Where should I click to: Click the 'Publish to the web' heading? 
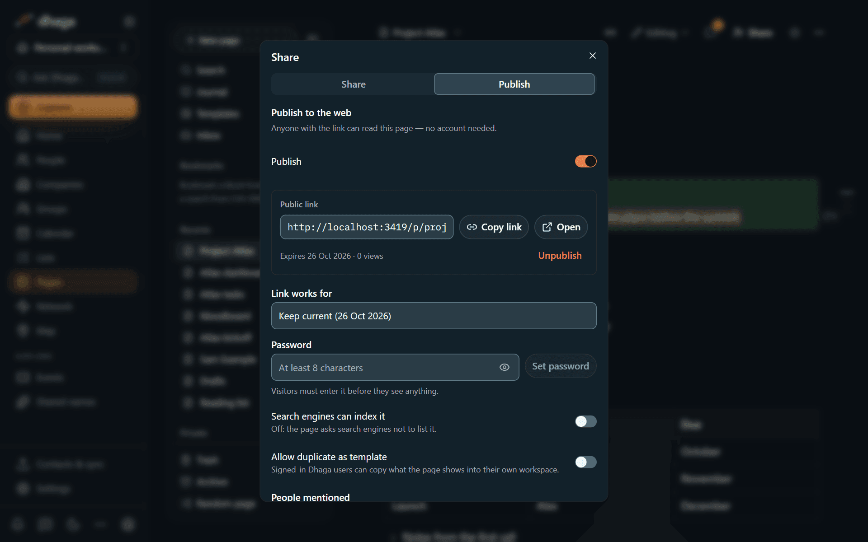tap(311, 113)
